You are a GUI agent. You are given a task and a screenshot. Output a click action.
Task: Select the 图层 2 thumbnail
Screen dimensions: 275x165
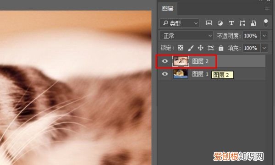181,61
